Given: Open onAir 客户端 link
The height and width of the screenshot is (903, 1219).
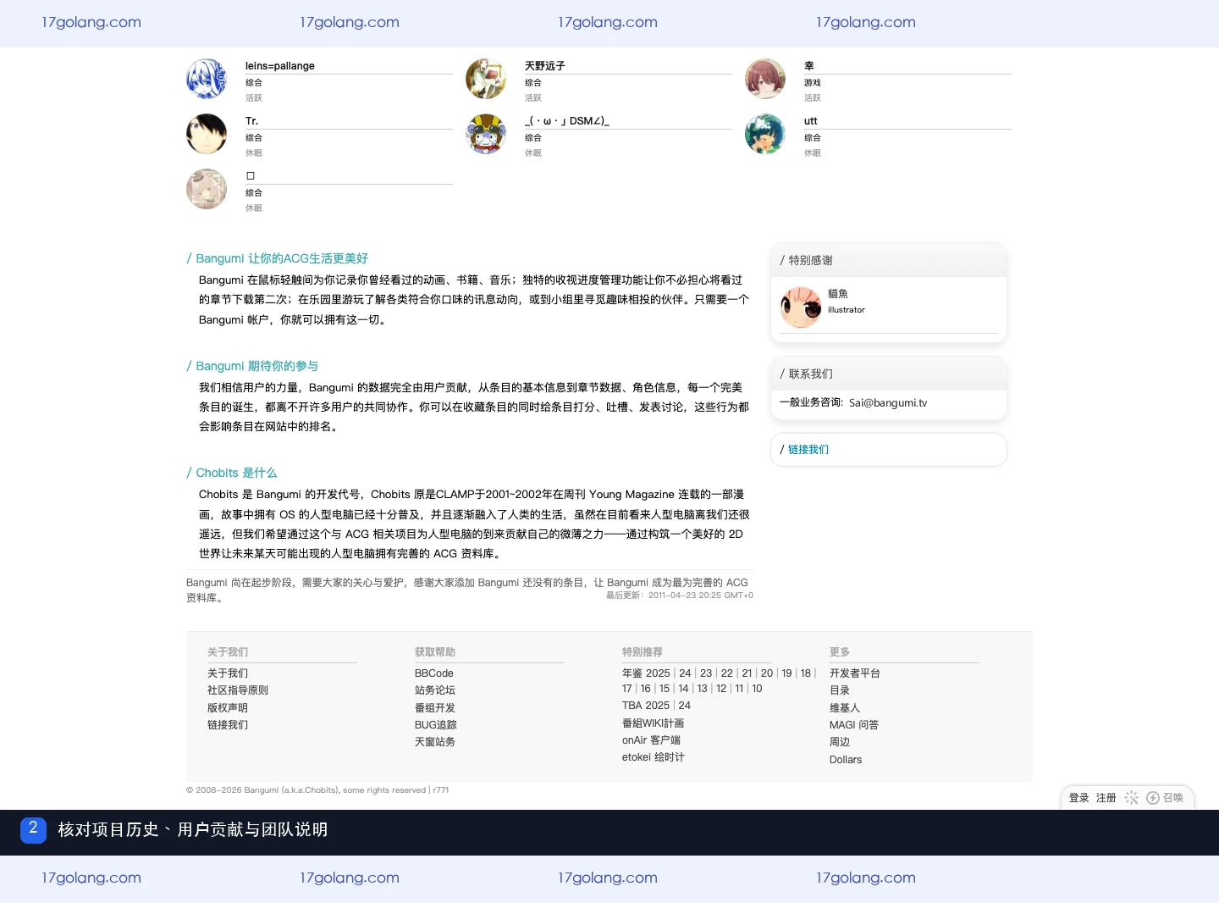Looking at the screenshot, I should point(651,740).
